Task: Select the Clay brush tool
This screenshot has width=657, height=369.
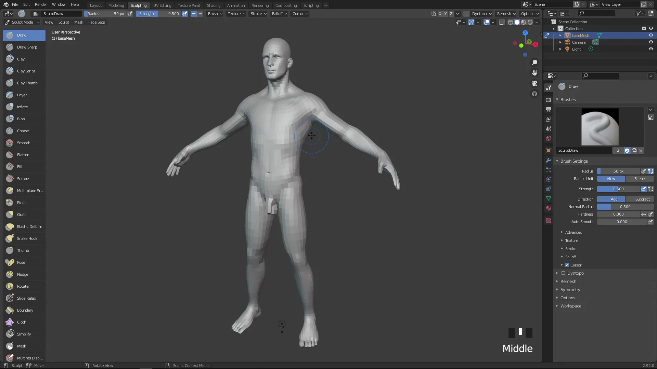Action: (x=21, y=58)
